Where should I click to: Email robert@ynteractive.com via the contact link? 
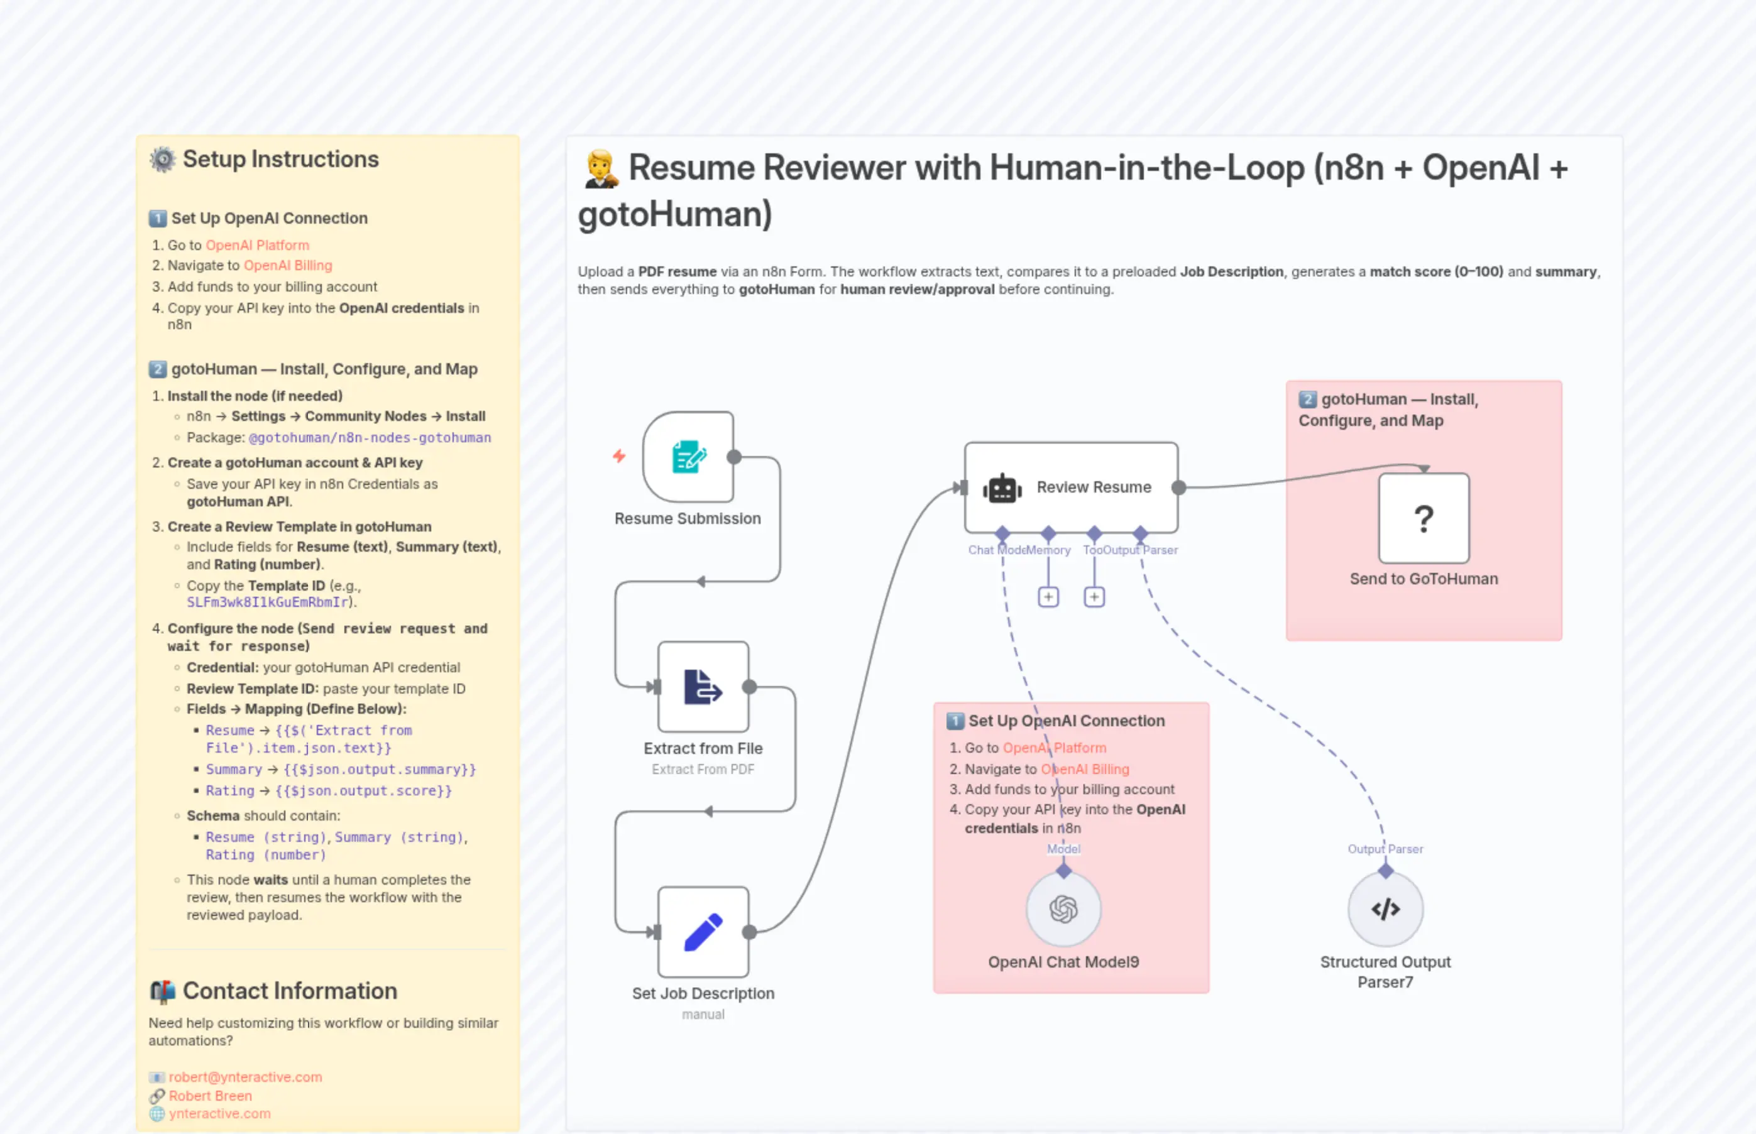(x=245, y=1077)
